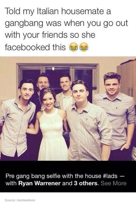Click 'with your friends so she' text line
Viewport: 136px width, 206px height.
coord(50,35)
